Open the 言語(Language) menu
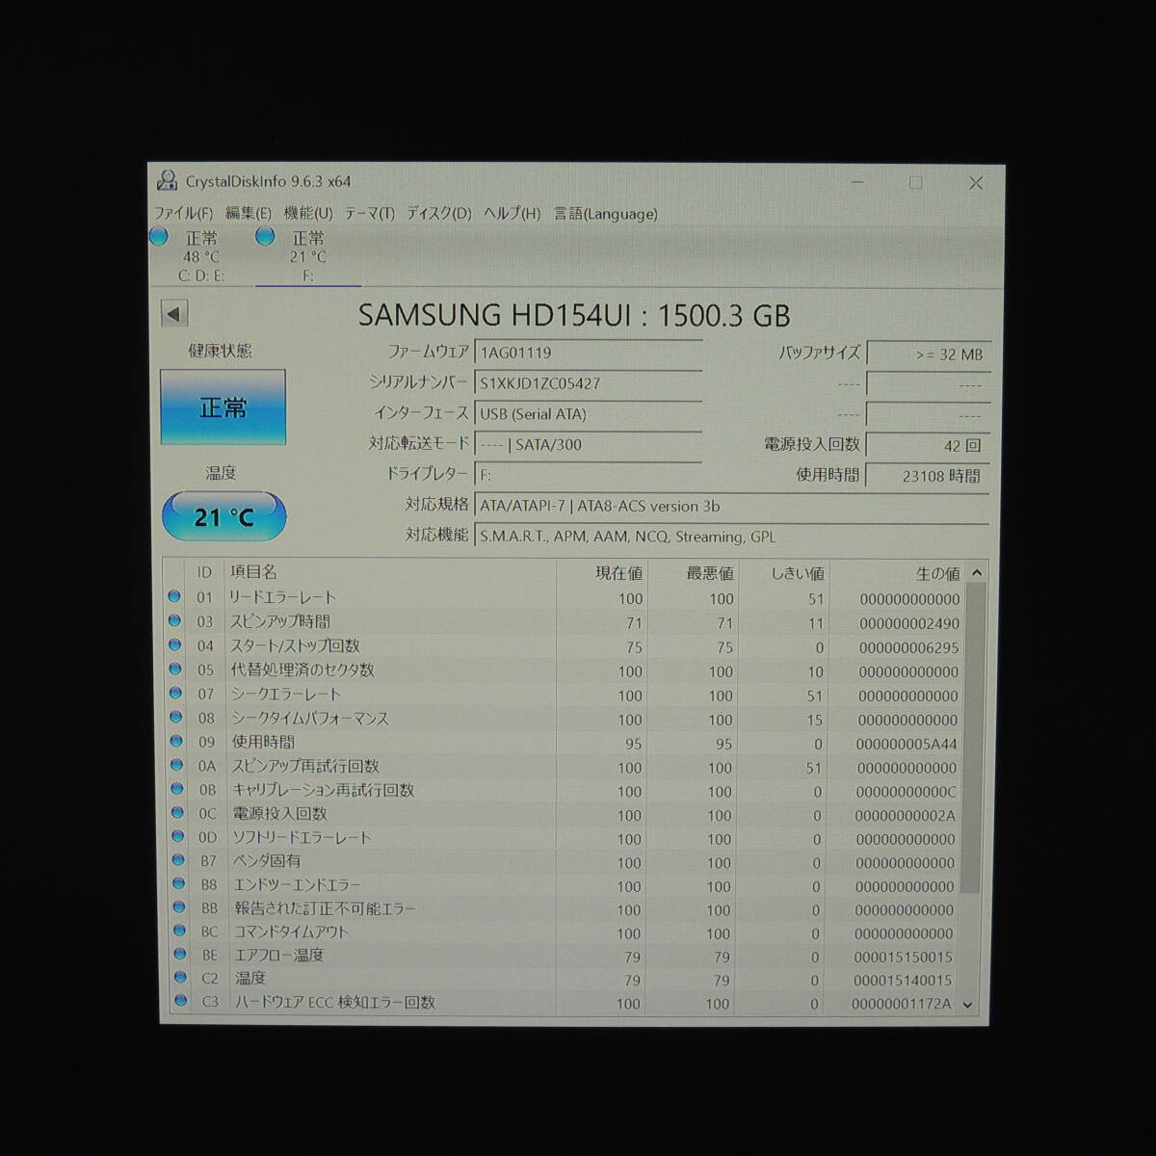Image resolution: width=1156 pixels, height=1156 pixels. point(605,214)
